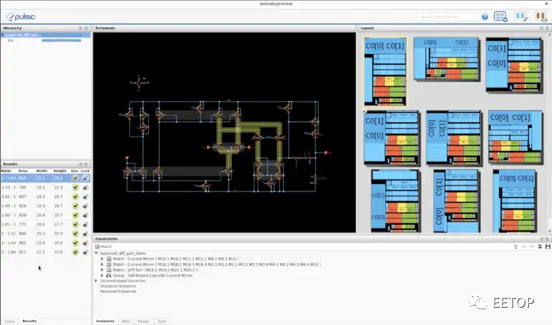Click the layout explore mode icon

tap(500, 17)
